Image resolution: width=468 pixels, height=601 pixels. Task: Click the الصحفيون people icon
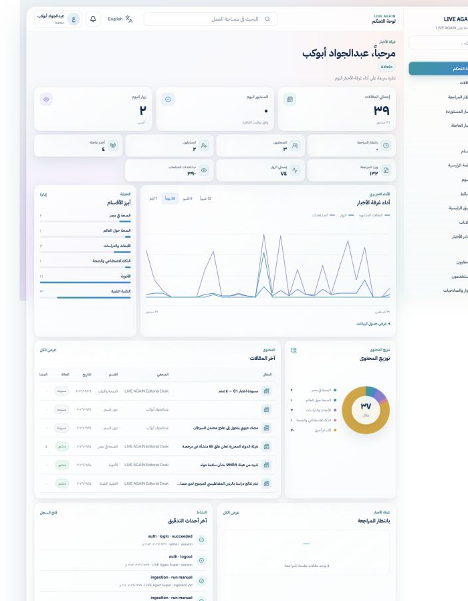pyautogui.click(x=295, y=146)
